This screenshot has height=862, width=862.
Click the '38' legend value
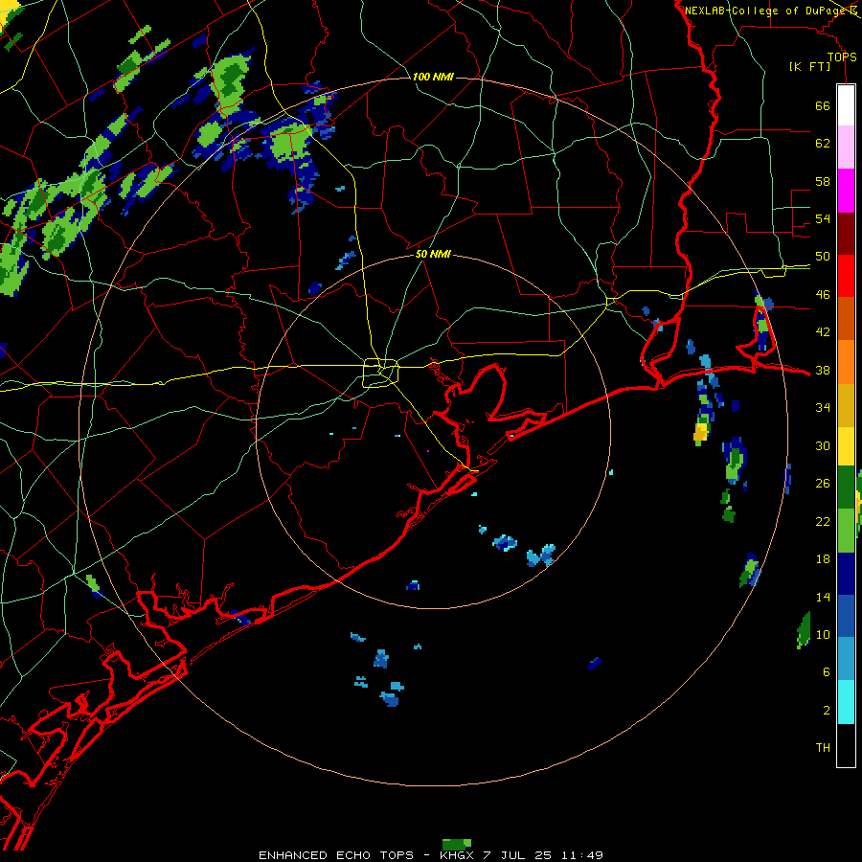823,371
